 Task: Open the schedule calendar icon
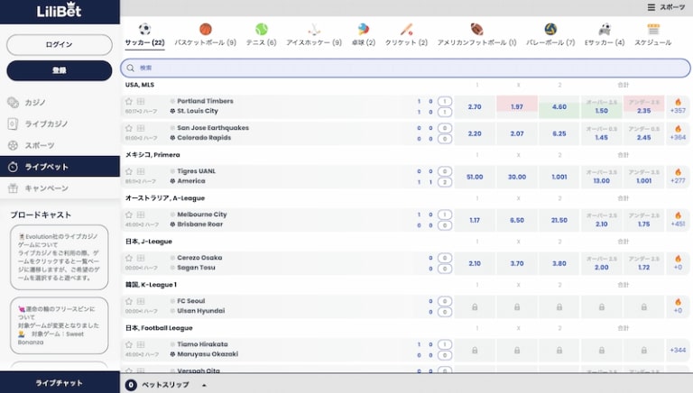653,29
